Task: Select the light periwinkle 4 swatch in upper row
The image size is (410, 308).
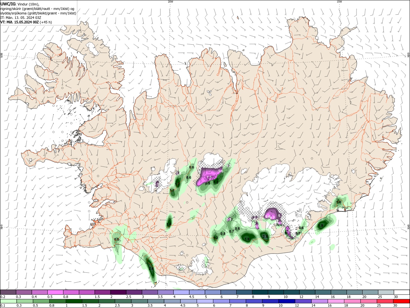Action: click(x=181, y=292)
